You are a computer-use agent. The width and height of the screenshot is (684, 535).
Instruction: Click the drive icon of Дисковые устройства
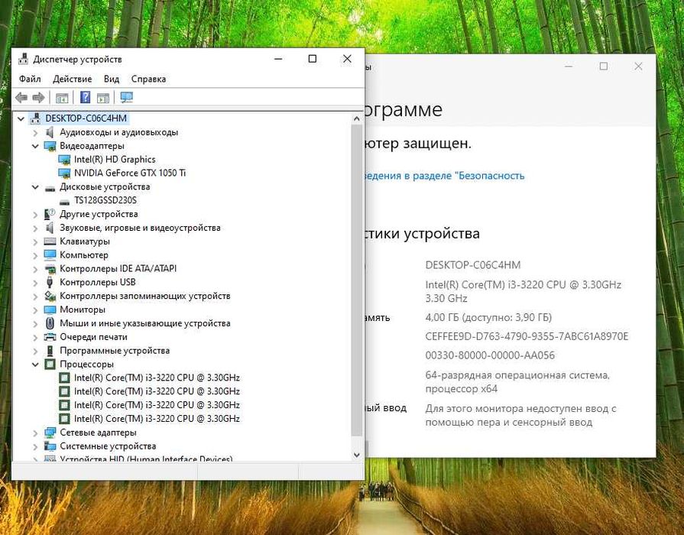50,188
